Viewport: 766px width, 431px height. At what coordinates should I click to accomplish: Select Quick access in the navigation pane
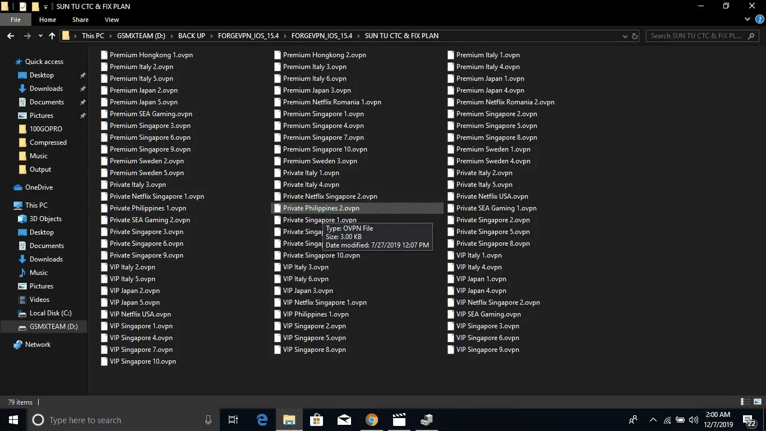pos(44,62)
